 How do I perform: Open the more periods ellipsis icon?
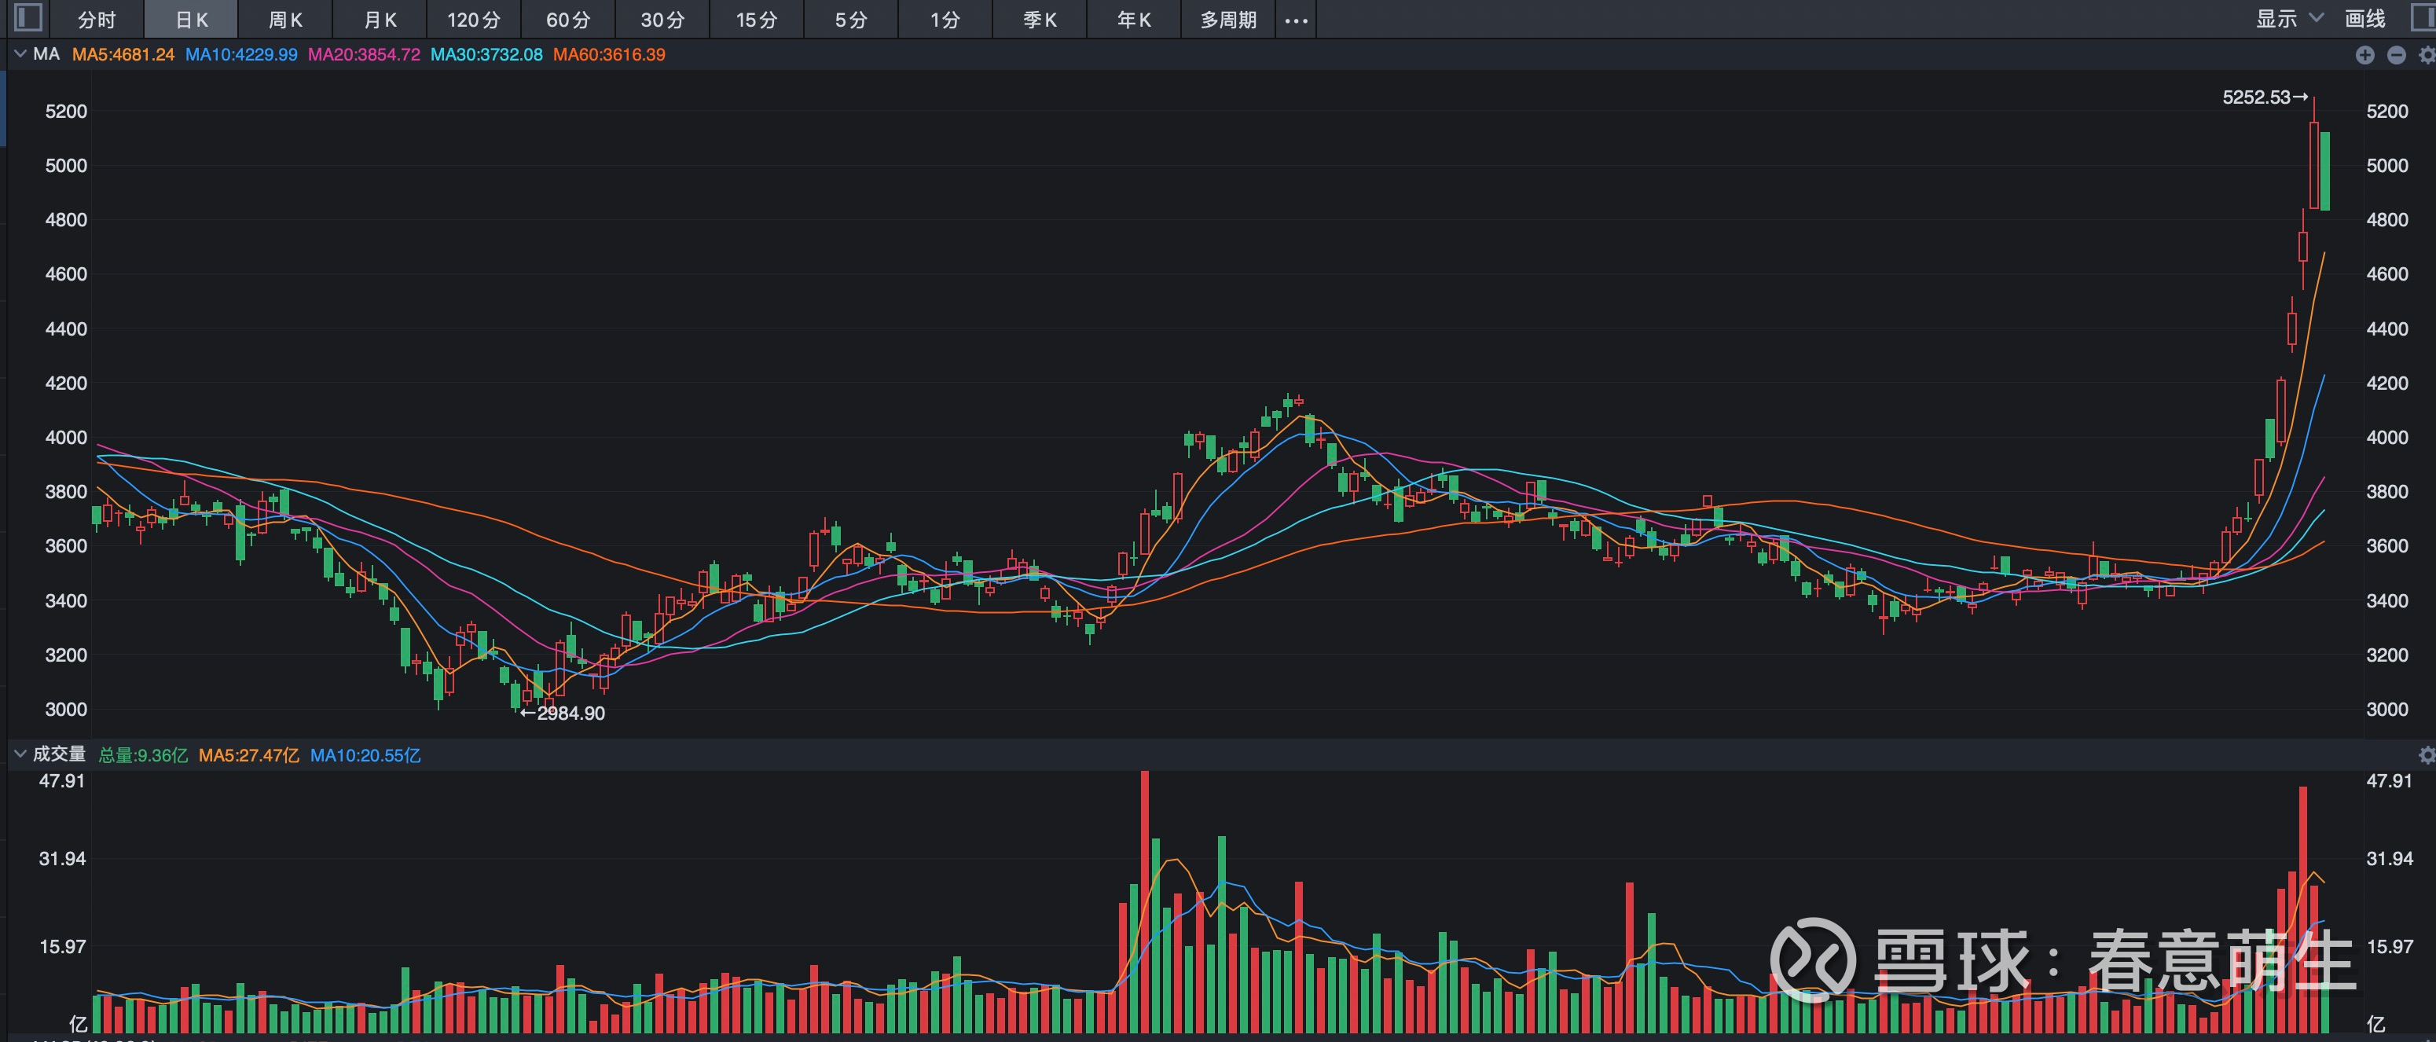(1297, 18)
